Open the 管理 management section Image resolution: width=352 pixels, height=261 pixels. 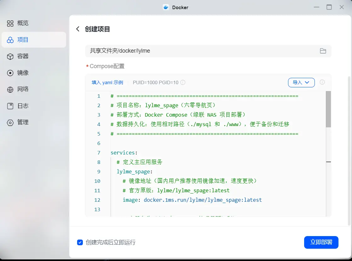[x=34, y=122]
